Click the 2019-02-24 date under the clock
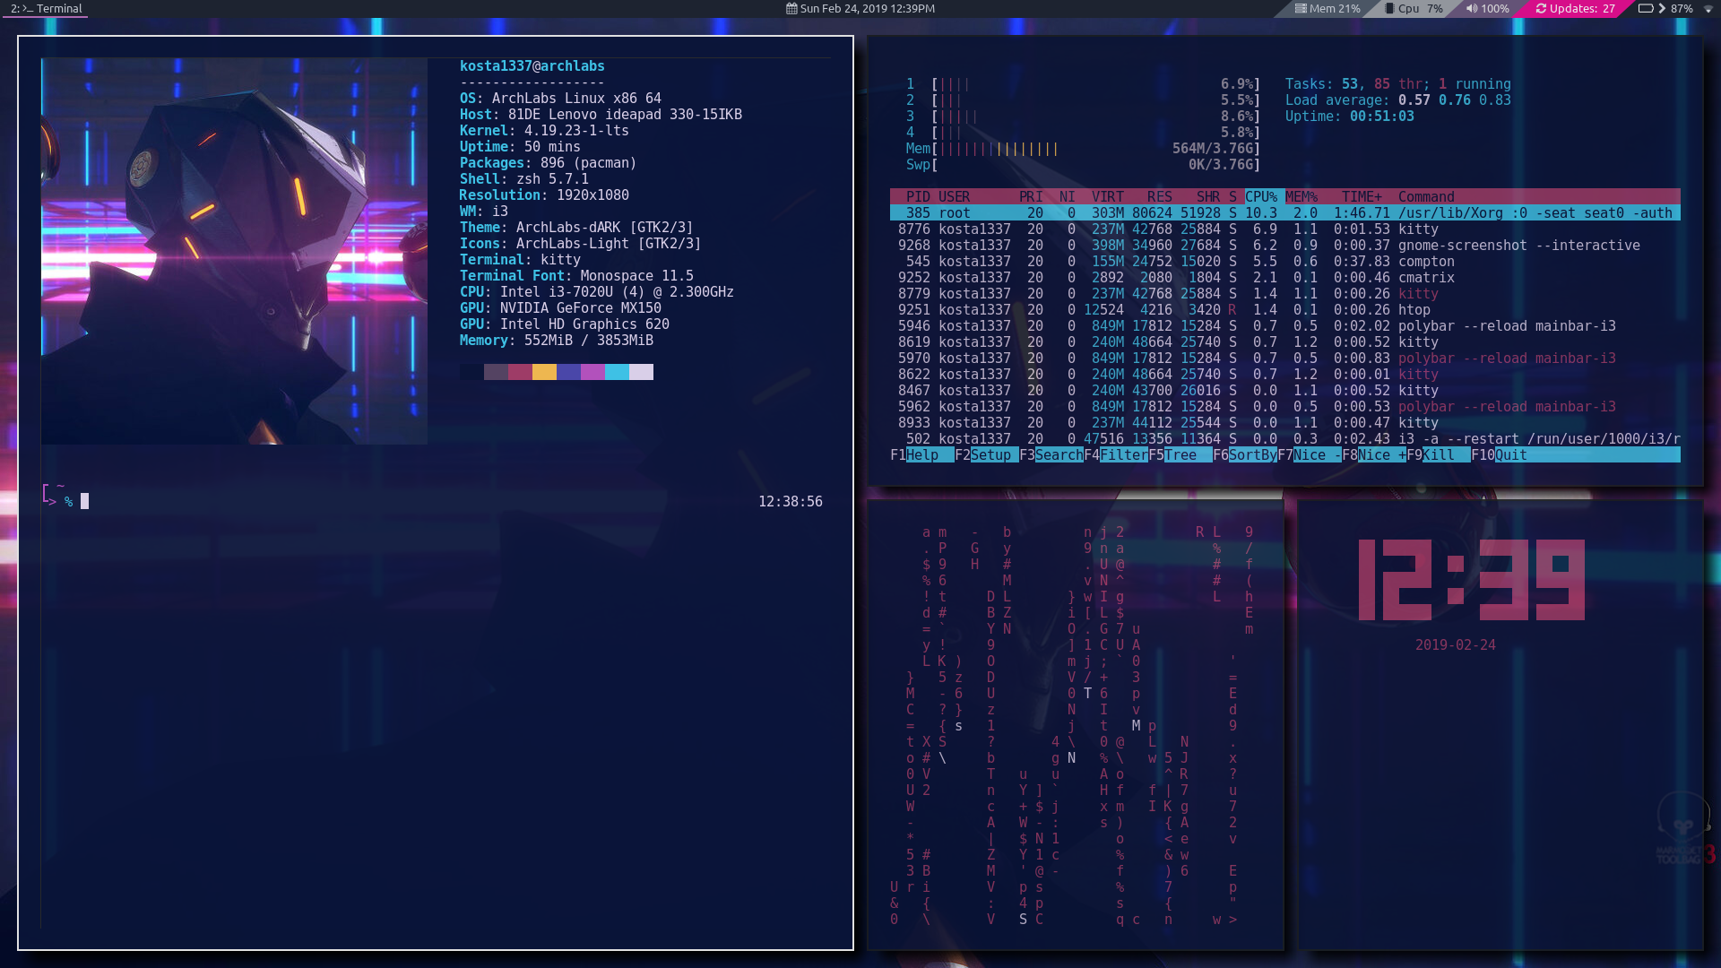This screenshot has width=1721, height=968. click(x=1455, y=645)
